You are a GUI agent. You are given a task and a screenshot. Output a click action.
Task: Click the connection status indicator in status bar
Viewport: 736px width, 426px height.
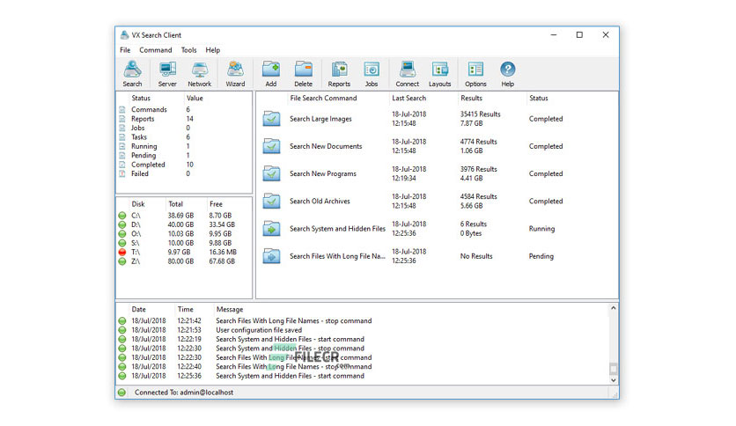121,393
